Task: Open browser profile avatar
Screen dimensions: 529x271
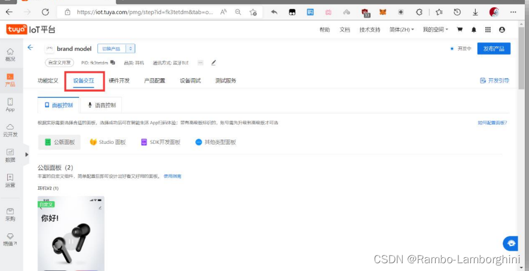Action: [494, 12]
